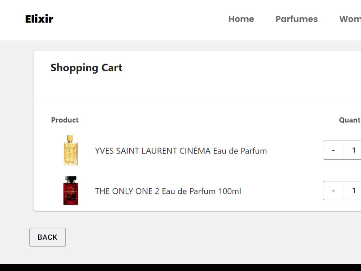Screen dimensions: 361x271
Task: Click the BACK button
Action: point(47,237)
